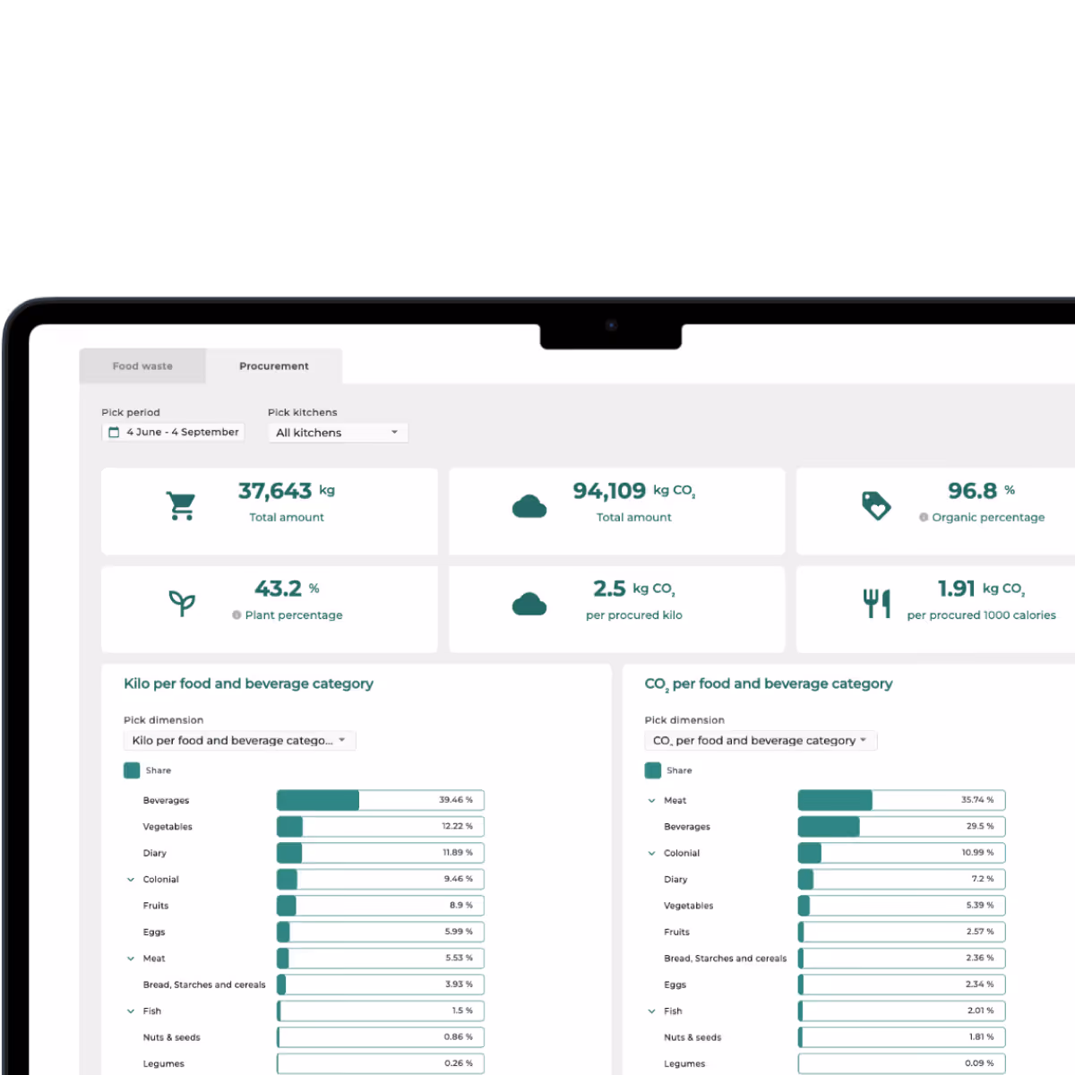
Task: Expand the Meat row in the Kilo chart
Action: point(131,959)
